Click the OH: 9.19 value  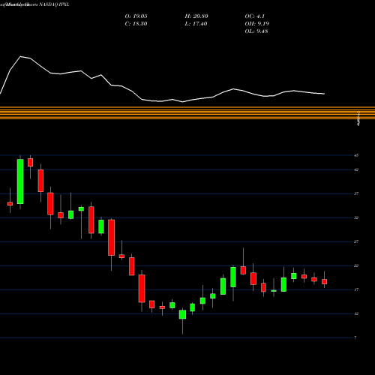[x=256, y=24]
